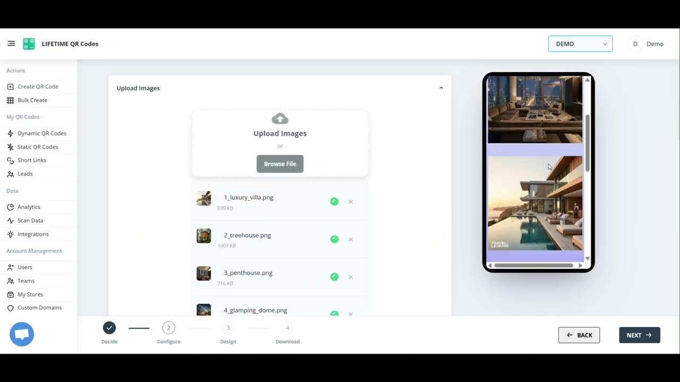Screen dimensions: 680x382
Task: Click the 2_treehouse.png thumbnail
Action: (203, 236)
